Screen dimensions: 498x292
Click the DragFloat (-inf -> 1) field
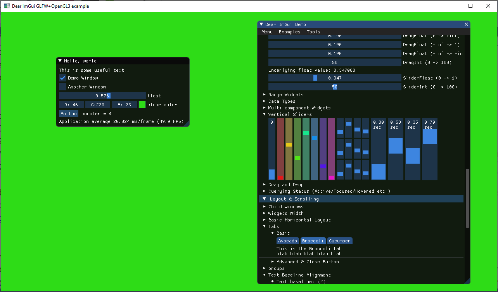pos(335,45)
